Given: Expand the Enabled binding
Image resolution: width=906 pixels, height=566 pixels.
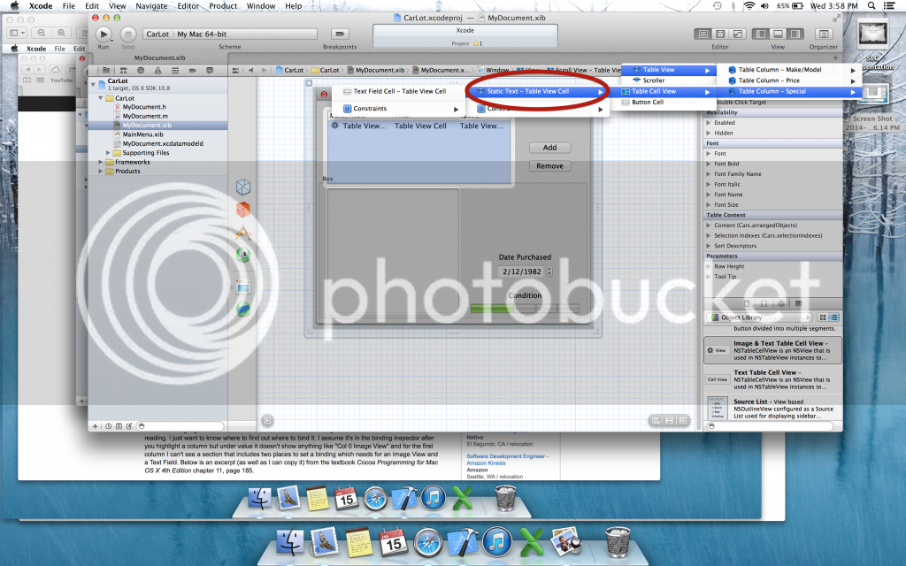Looking at the screenshot, I should coord(709,123).
